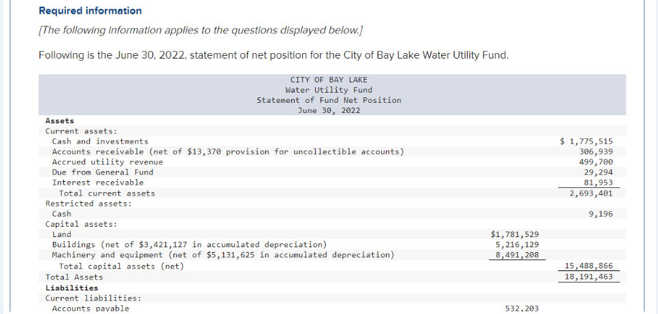Screen dimensions: 658x314
Task: Click the 'Due from General Fund' label
Action: pos(103,172)
